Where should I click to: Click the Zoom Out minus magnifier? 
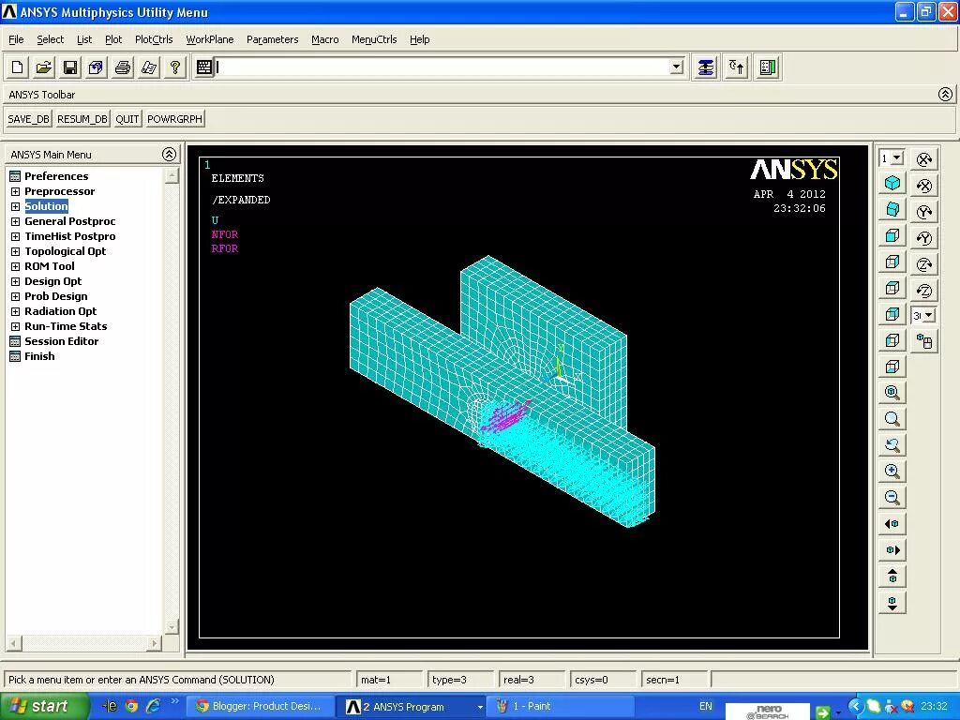(x=892, y=498)
